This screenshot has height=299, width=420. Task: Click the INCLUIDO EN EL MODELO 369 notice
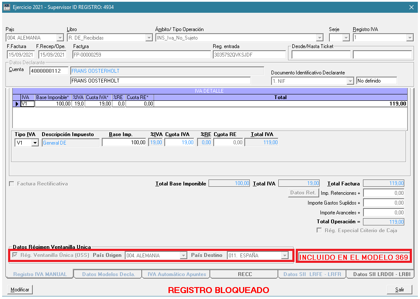(x=354, y=257)
